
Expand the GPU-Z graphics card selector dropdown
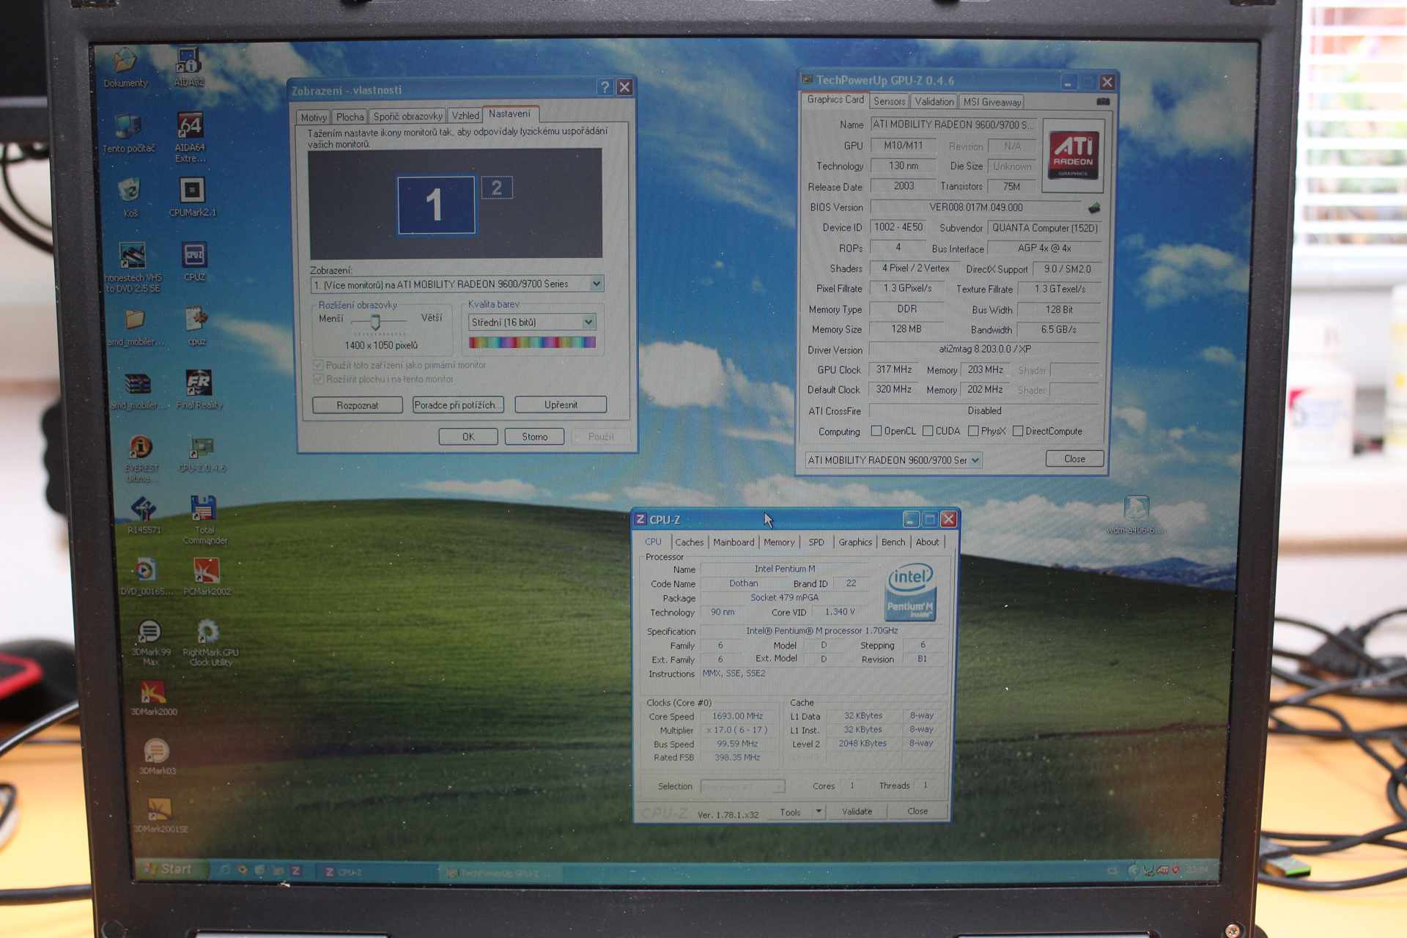click(x=975, y=460)
